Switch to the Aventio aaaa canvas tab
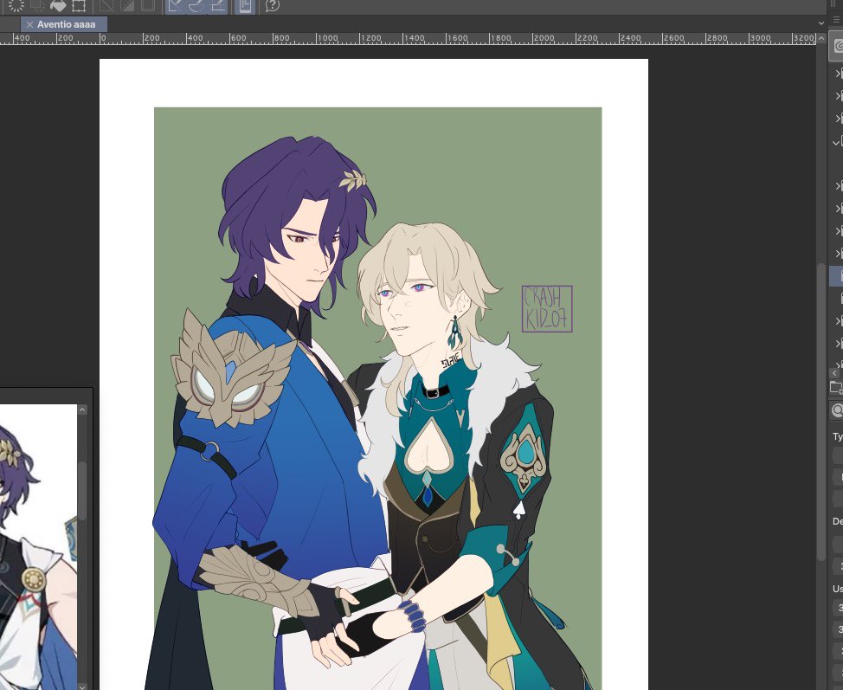The image size is (843, 690). 66,24
